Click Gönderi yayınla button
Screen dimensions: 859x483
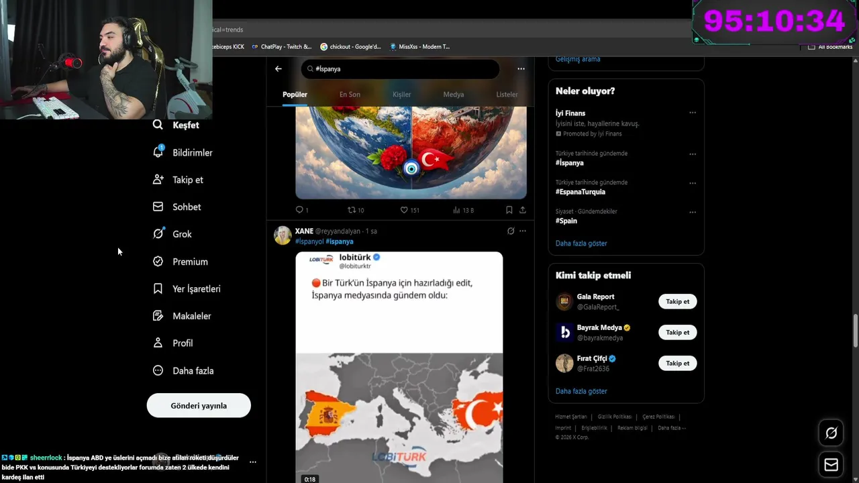pos(199,405)
